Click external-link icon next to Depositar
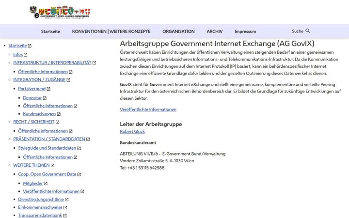This screenshot has height=218, width=349. click(x=45, y=98)
